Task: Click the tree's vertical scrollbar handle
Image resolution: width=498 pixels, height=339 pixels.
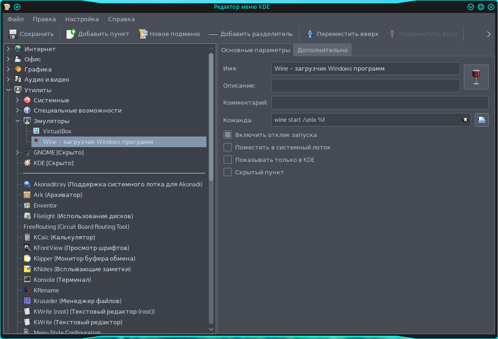Action: pyautogui.click(x=211, y=117)
